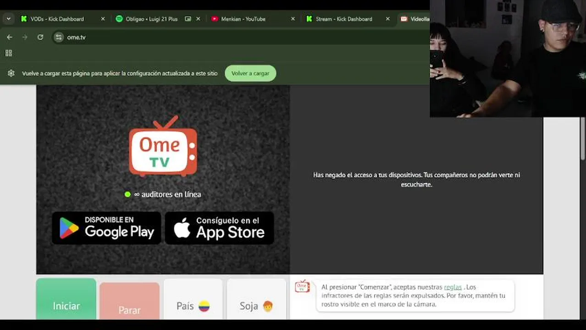Close the Menkian - YouTube tab
Screen dimensions: 586x330
coord(293,19)
